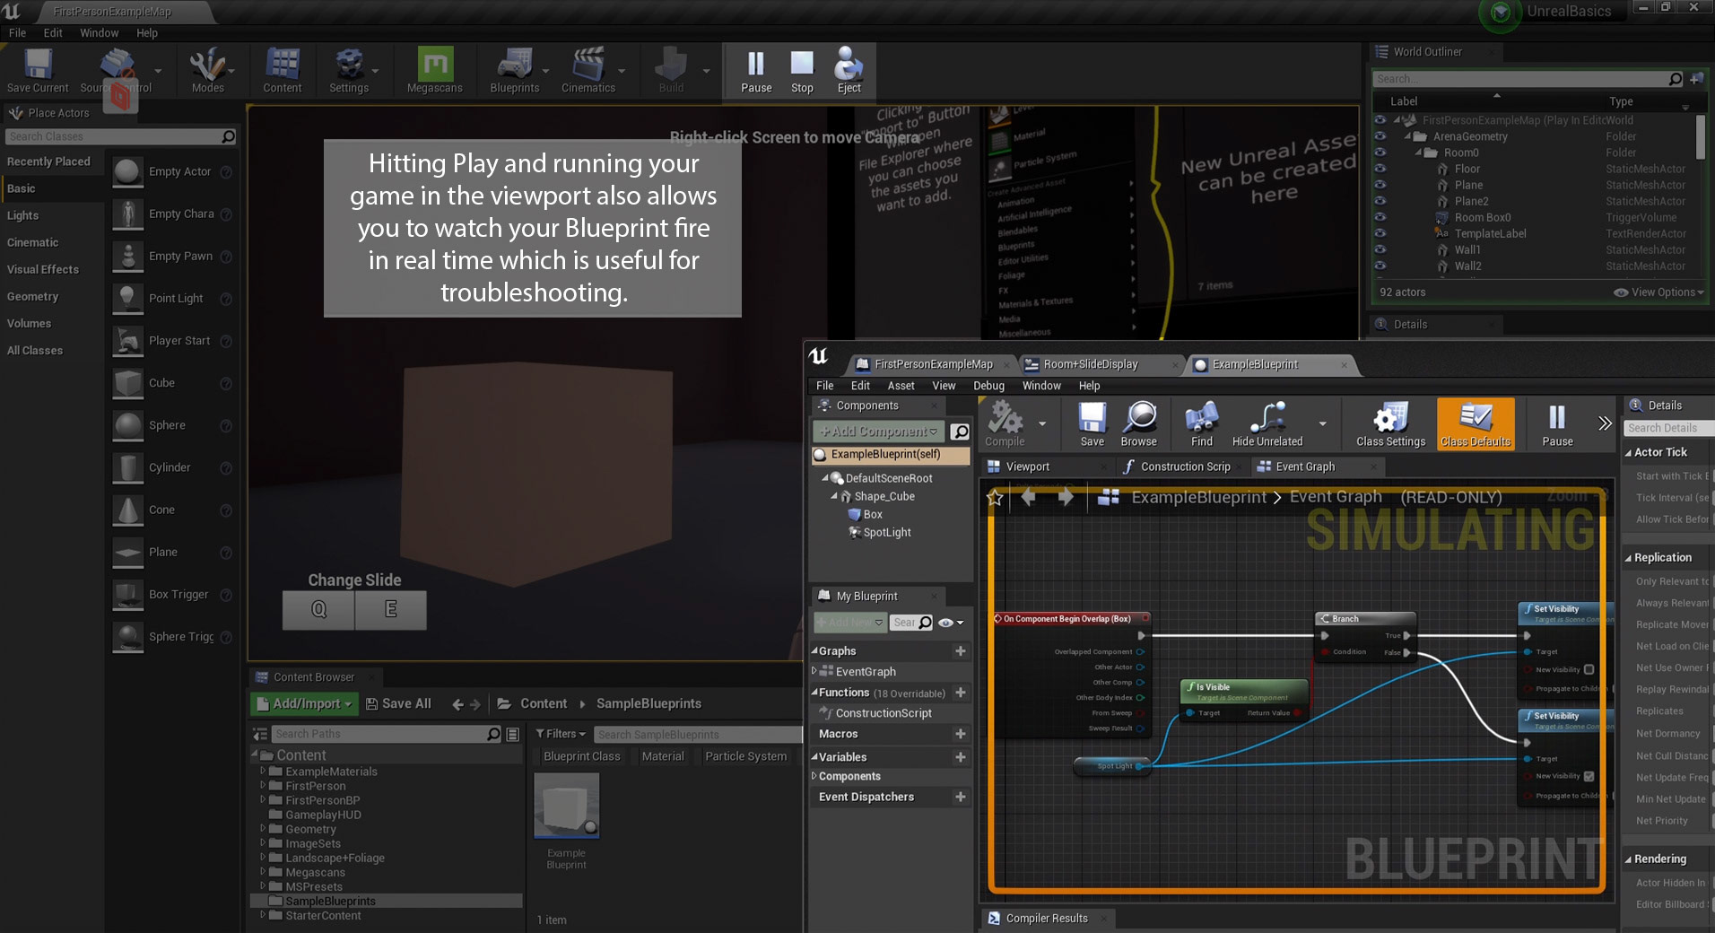
Task: Browse to asset with Browse icon
Action: click(x=1139, y=423)
